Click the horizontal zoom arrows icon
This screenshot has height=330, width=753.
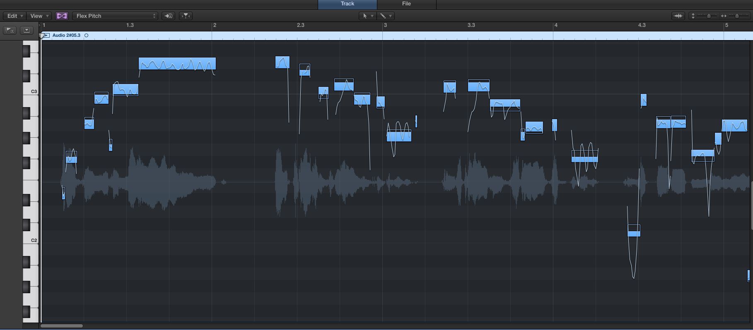(x=724, y=16)
